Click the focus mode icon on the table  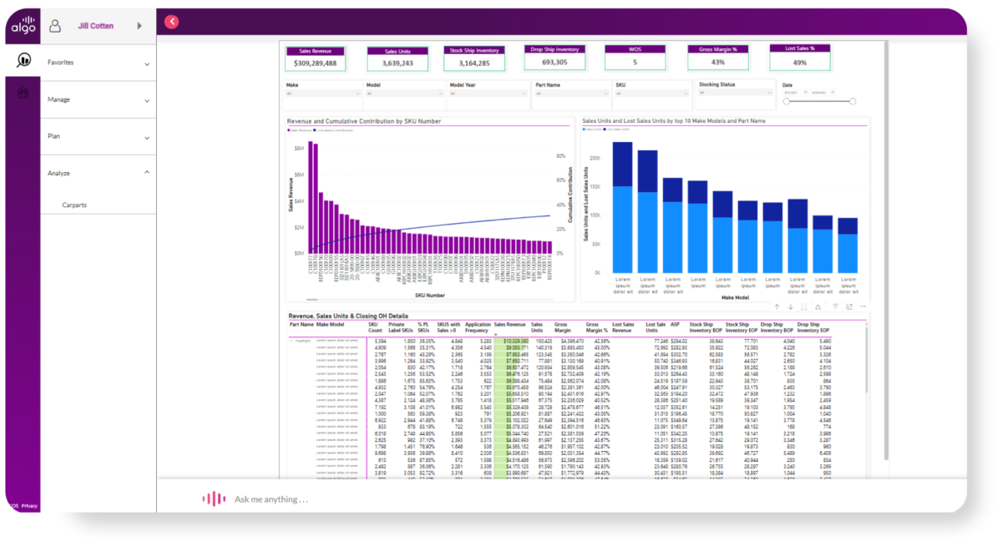coord(849,306)
